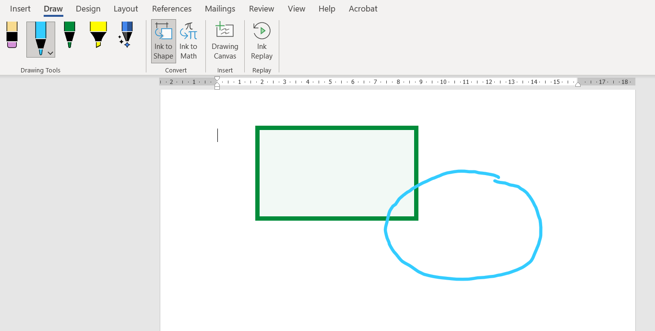Open the Mailings tab
The image size is (655, 331).
click(x=220, y=9)
